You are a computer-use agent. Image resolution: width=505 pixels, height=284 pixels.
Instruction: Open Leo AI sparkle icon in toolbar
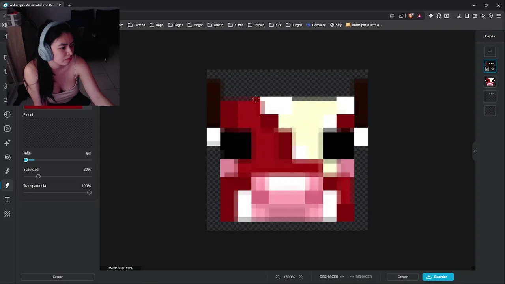483,16
